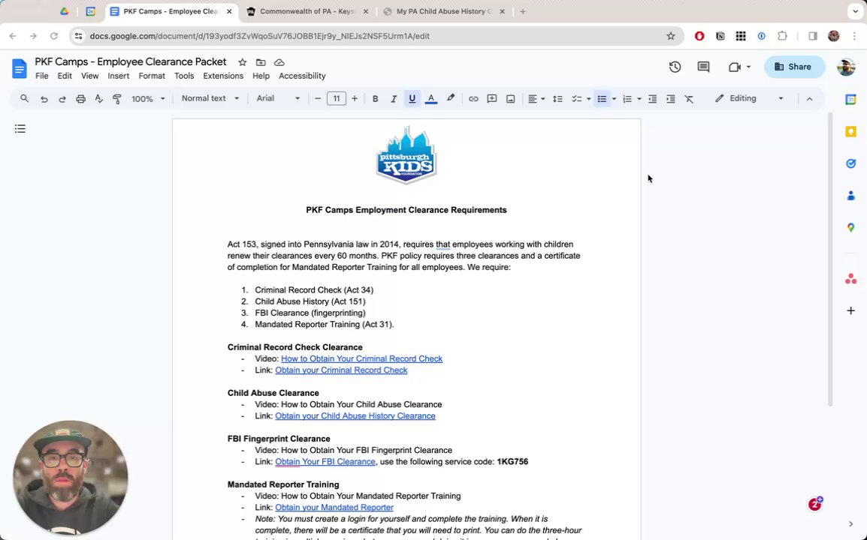Viewport: 867px width, 540px height.
Task: Toggle the bulleted list button
Action: pyautogui.click(x=602, y=99)
